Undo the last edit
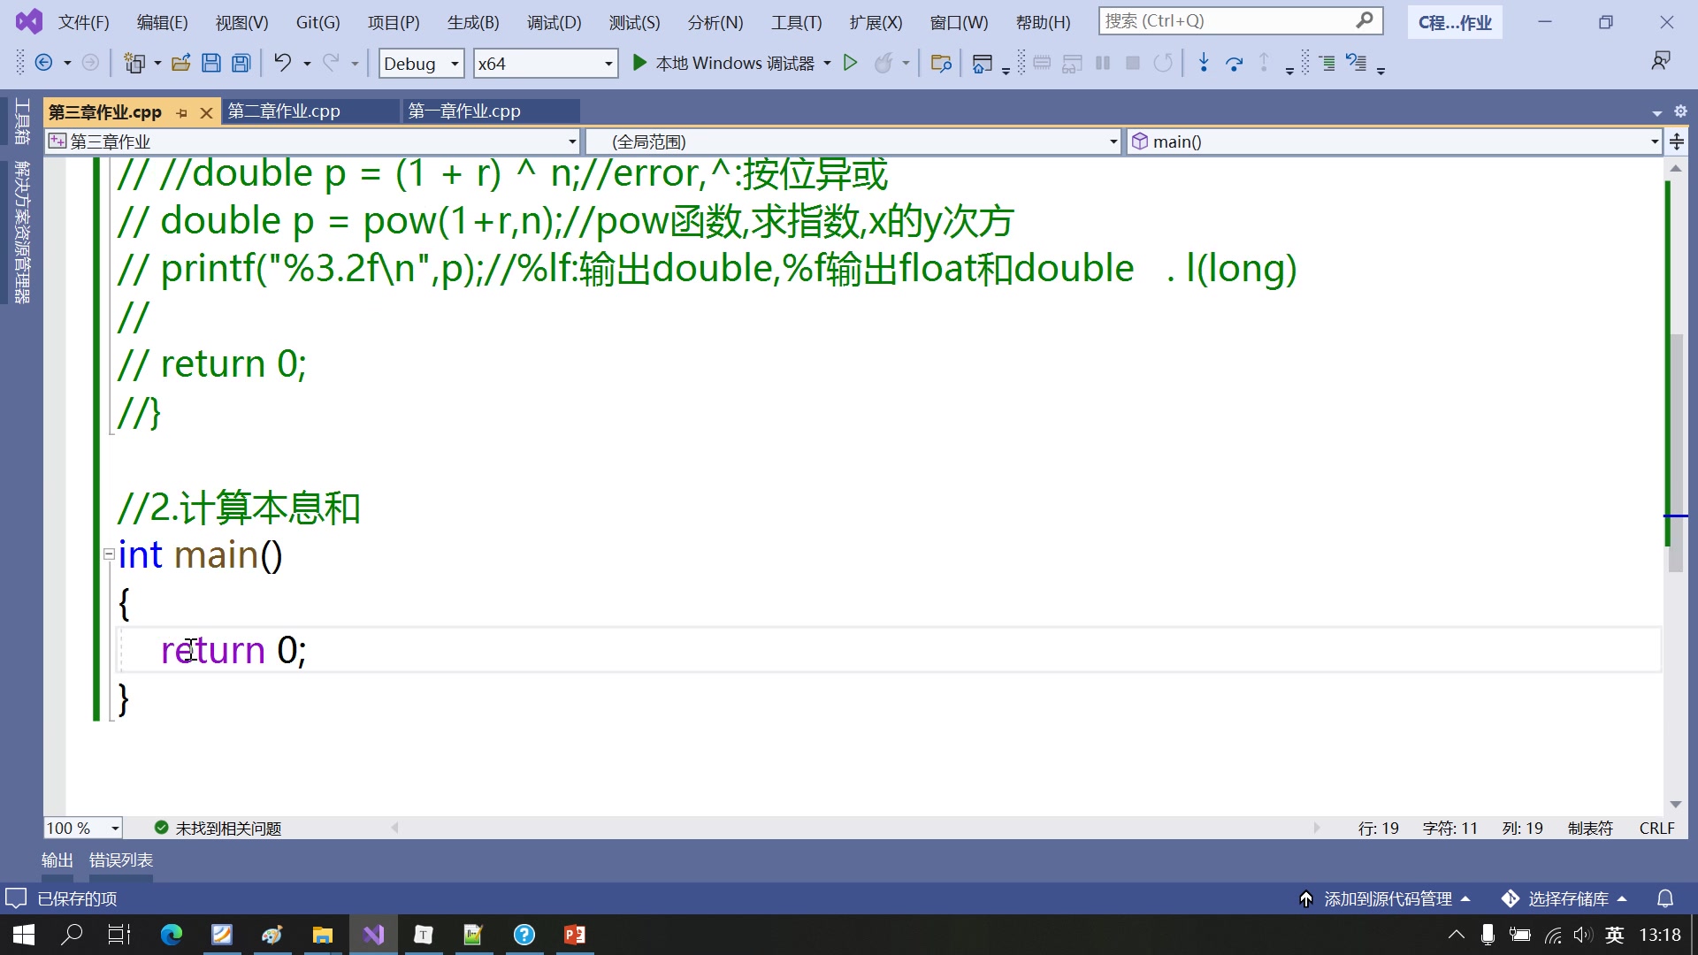The height and width of the screenshot is (955, 1698). [x=282, y=62]
